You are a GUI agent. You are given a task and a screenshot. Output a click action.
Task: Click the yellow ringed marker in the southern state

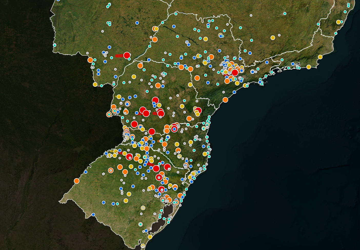143,208
